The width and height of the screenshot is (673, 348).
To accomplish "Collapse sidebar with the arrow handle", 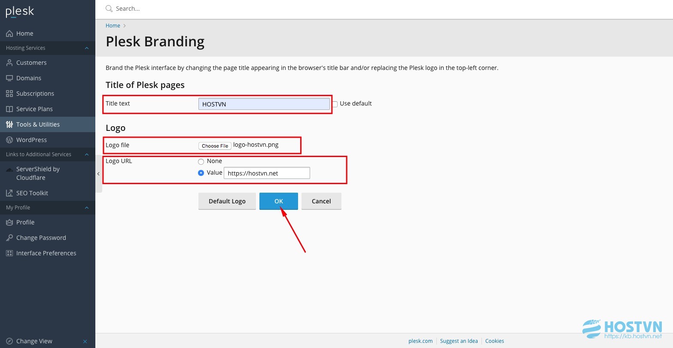I will click(98, 174).
